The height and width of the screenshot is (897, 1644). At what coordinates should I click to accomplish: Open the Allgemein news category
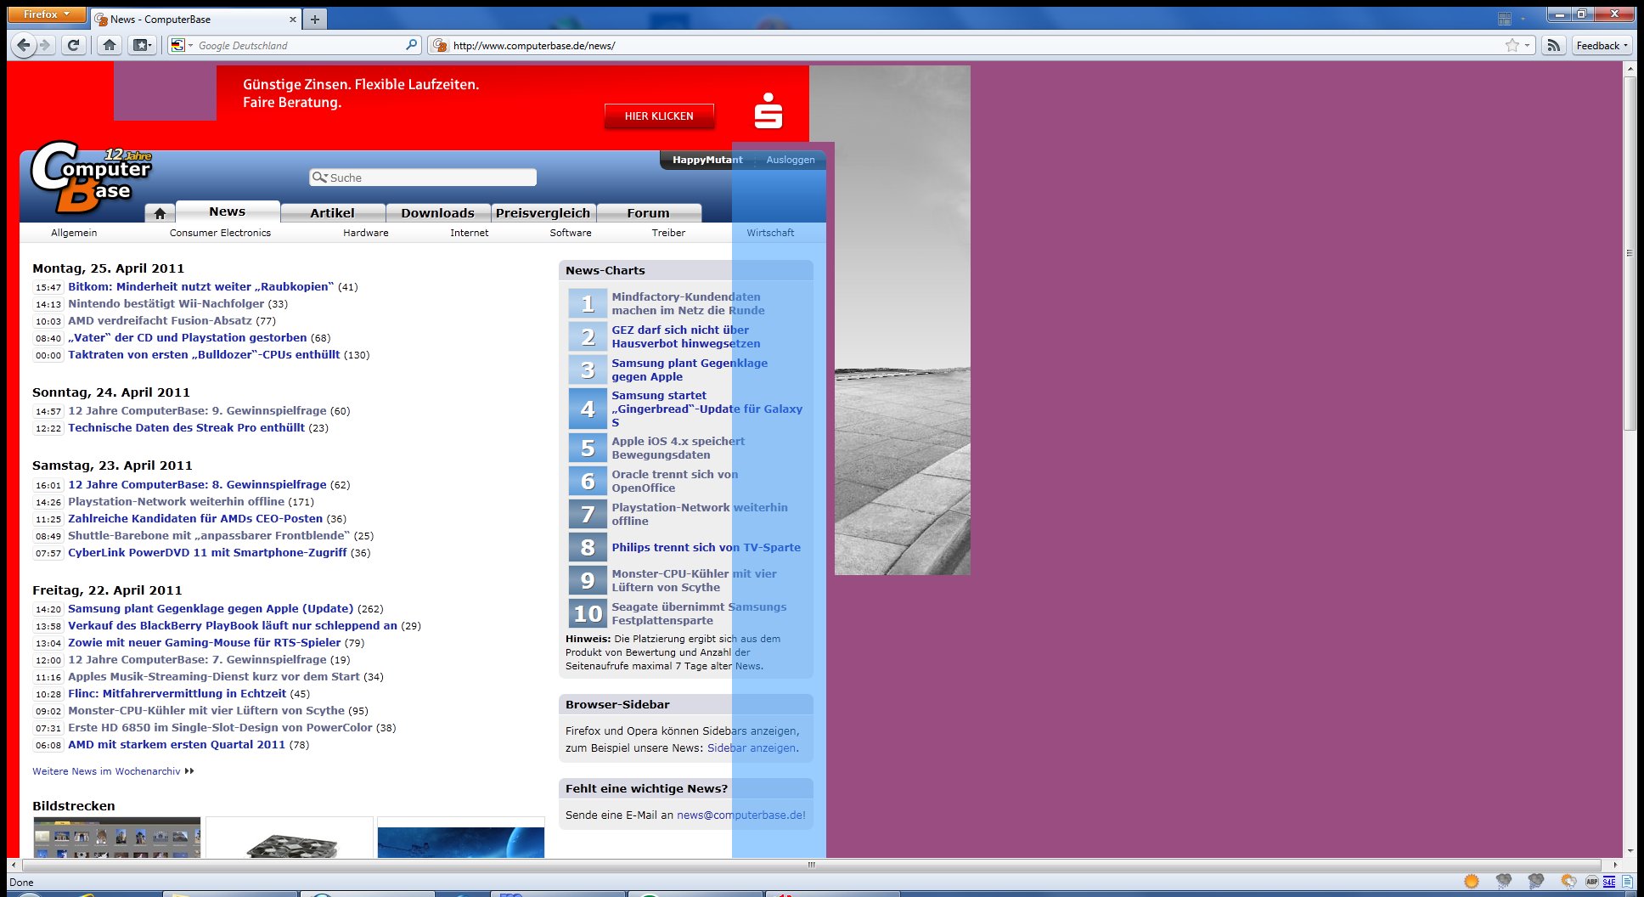click(74, 233)
